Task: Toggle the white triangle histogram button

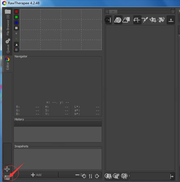Action: click(17, 45)
